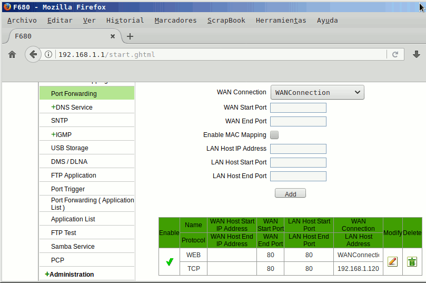The width and height of the screenshot is (426, 283).
Task: Delete the WEB port forwarding rule
Action: 412,262
